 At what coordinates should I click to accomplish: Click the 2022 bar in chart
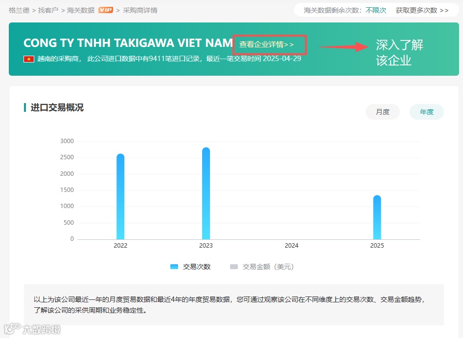pos(120,196)
